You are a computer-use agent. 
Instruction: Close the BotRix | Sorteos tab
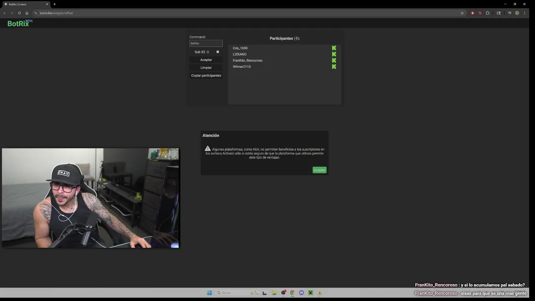click(47, 4)
